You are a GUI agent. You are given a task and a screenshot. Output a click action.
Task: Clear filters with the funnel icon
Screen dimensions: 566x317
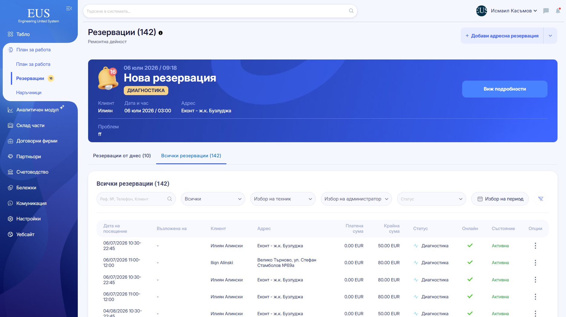tap(541, 199)
